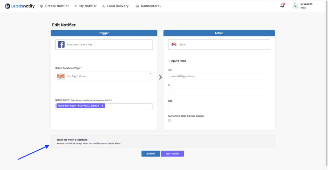Collapse the Input Fields section
Viewport: 328px width, 170px height.
pyautogui.click(x=177, y=61)
